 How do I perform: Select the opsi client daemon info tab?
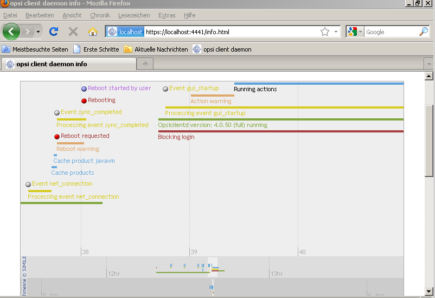pos(68,64)
